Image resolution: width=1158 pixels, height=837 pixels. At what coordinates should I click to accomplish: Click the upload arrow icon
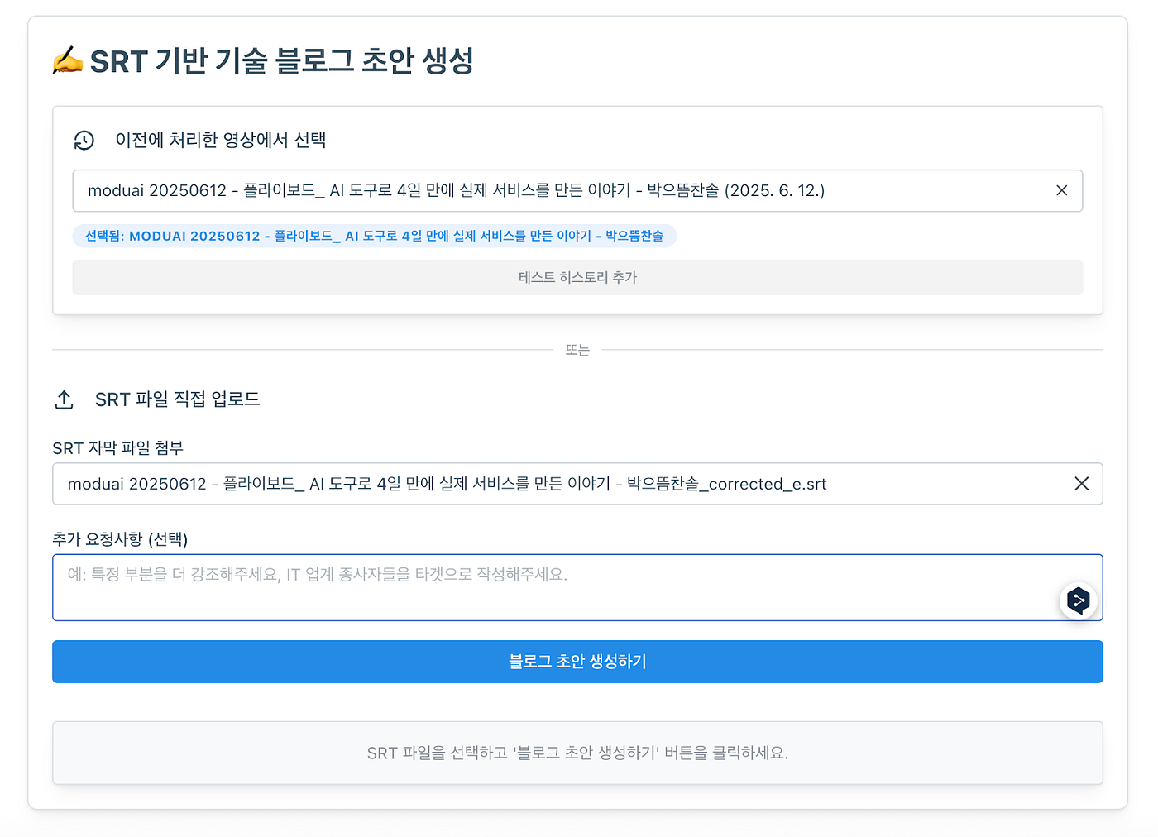coord(65,399)
